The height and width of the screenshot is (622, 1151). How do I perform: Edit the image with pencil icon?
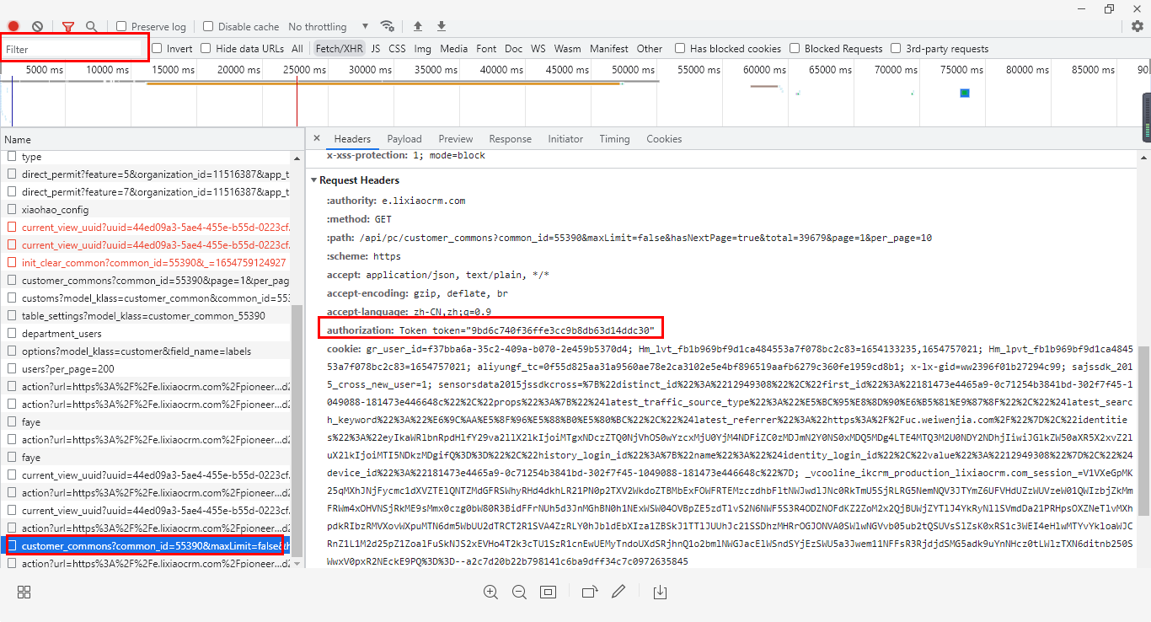(618, 593)
